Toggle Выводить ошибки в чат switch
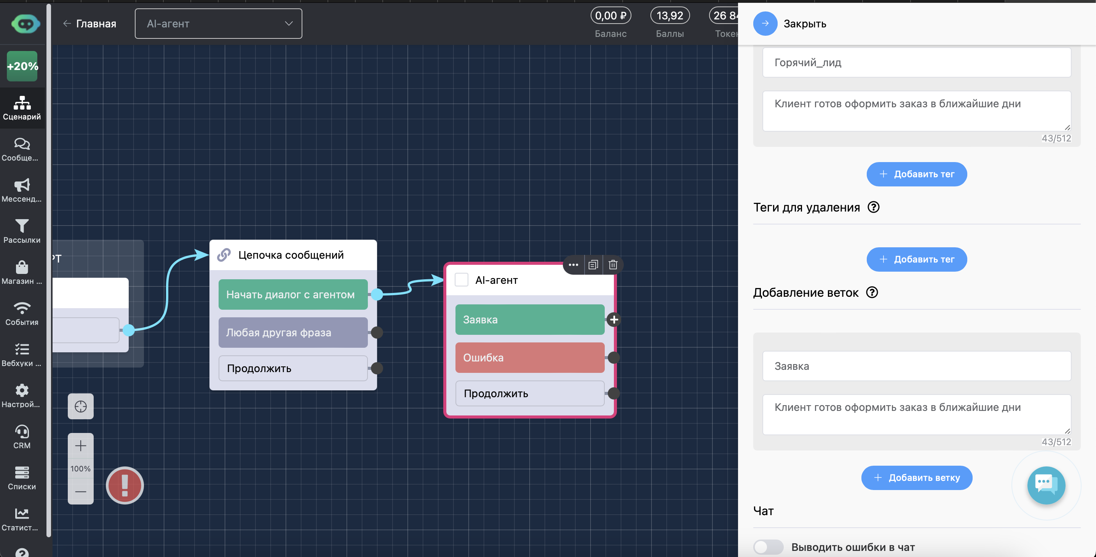 tap(768, 547)
